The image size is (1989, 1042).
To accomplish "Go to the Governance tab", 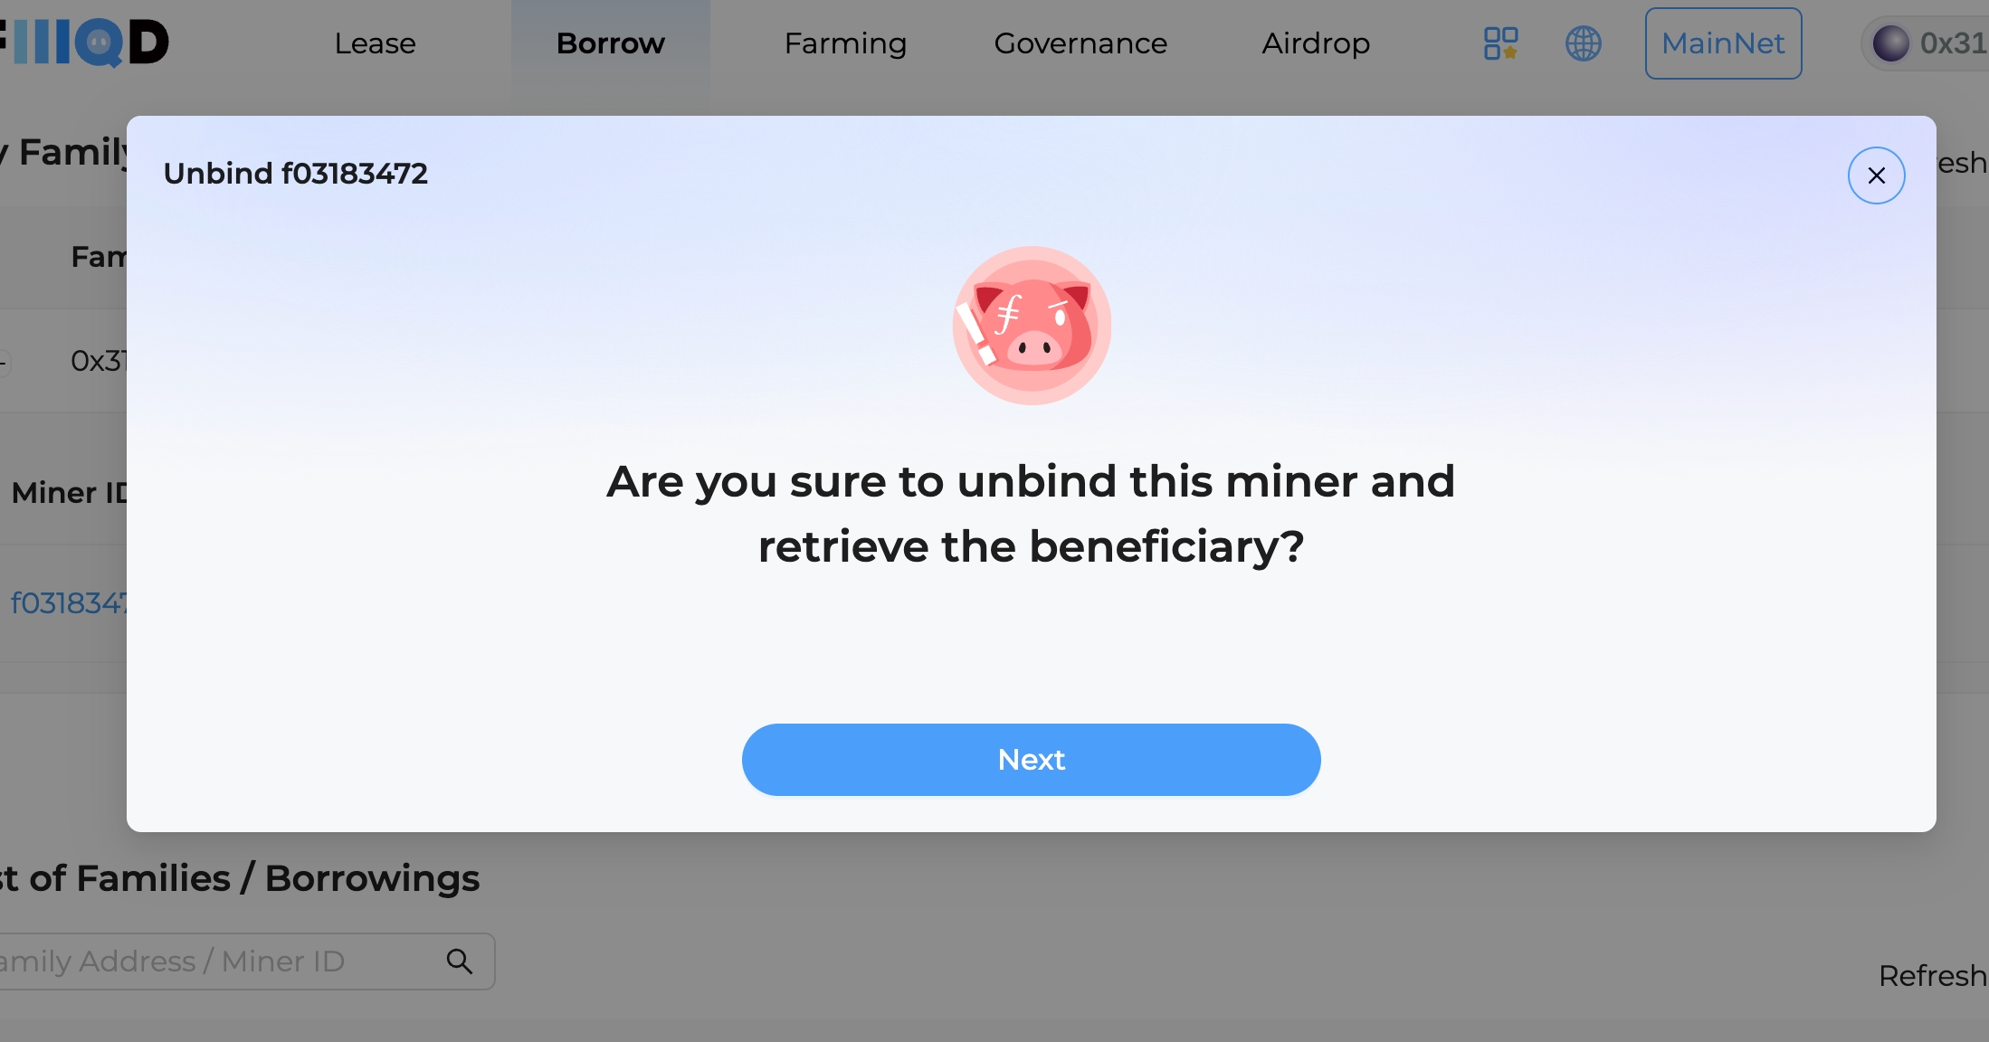I will [x=1080, y=43].
